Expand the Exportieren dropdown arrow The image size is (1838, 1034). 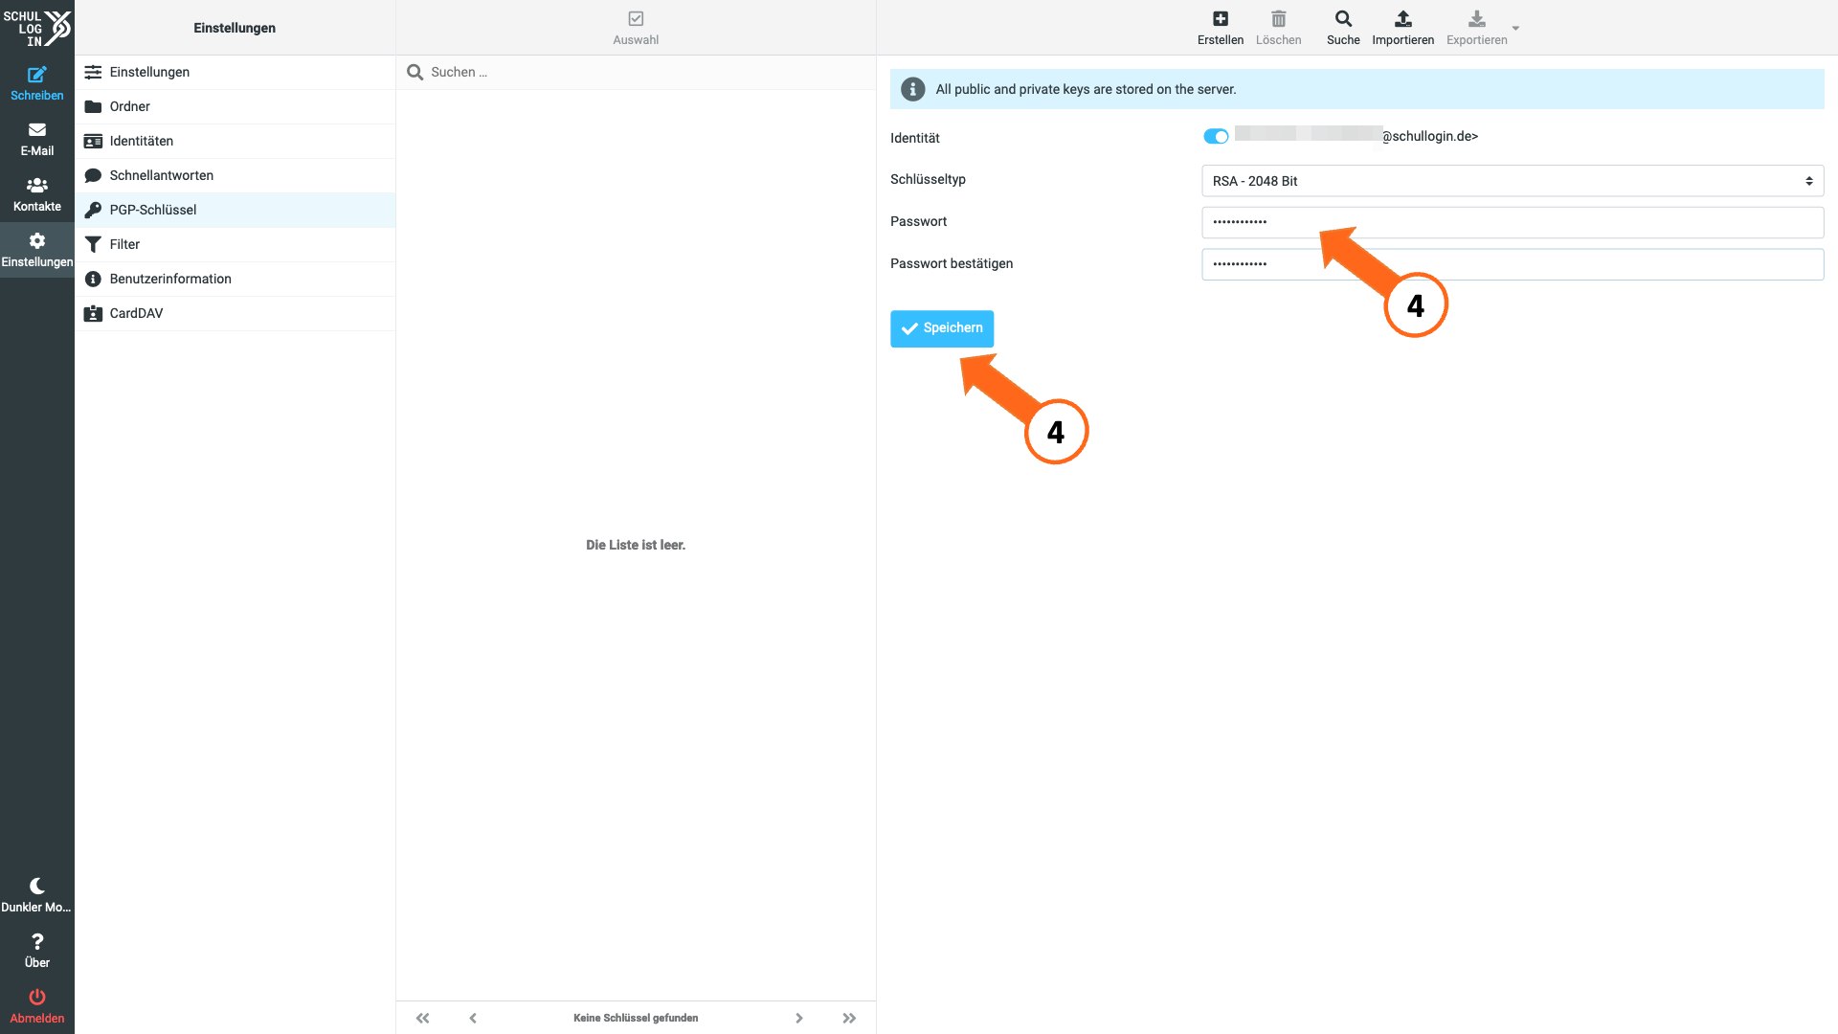pyautogui.click(x=1515, y=28)
